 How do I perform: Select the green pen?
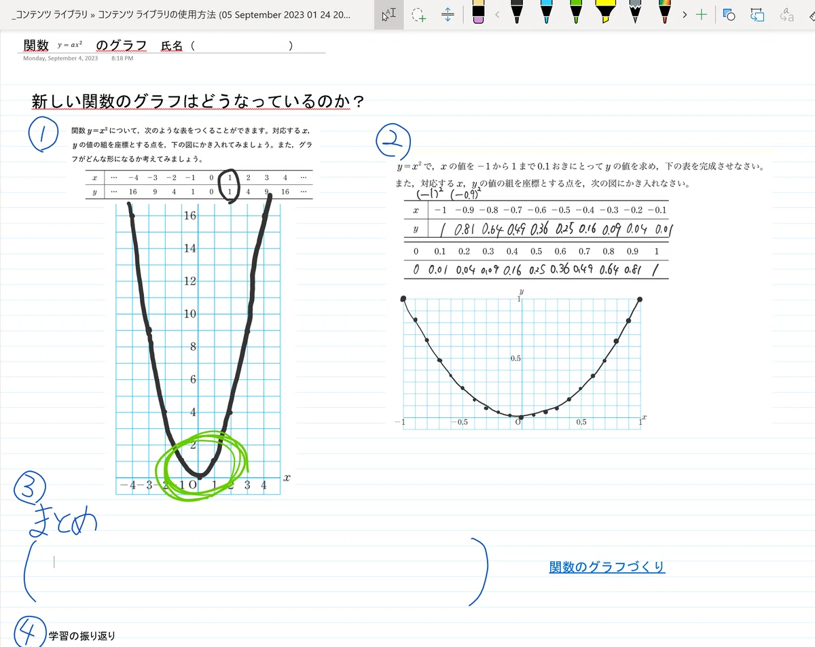[x=576, y=11]
